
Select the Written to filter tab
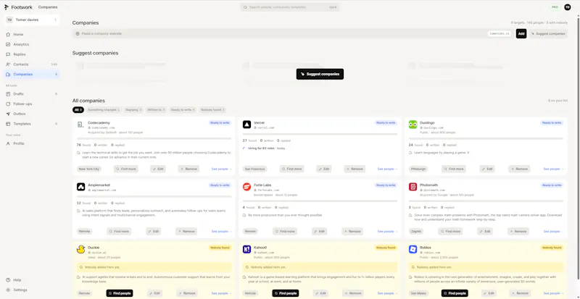coord(157,110)
